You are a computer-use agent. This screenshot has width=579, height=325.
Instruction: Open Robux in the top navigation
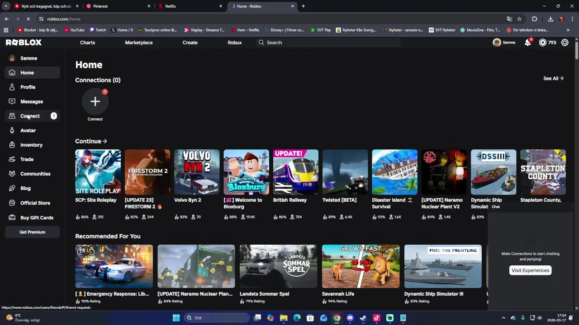[x=234, y=42]
